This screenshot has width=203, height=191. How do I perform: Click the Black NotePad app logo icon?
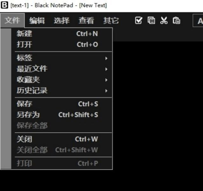click(4, 5)
